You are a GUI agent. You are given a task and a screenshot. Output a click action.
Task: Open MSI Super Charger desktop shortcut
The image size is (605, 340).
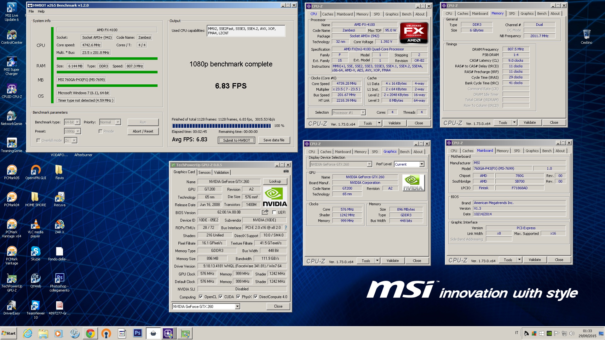click(x=12, y=66)
